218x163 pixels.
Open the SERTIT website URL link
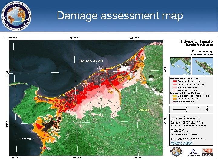pos(182,144)
